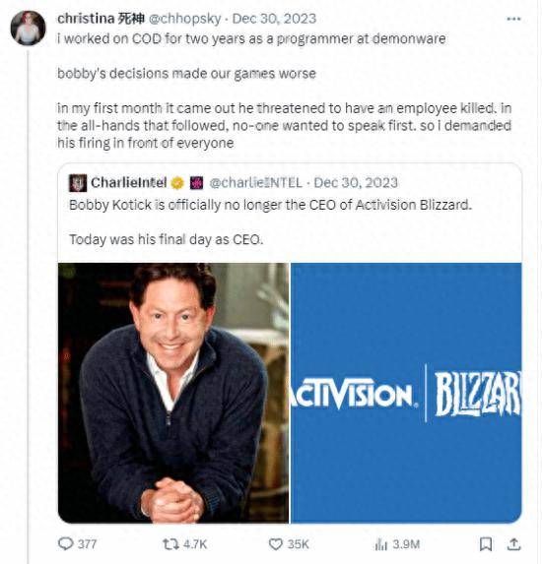The width and height of the screenshot is (542, 564).
Task: Share the tweet via upload arrow icon
Action: (513, 544)
